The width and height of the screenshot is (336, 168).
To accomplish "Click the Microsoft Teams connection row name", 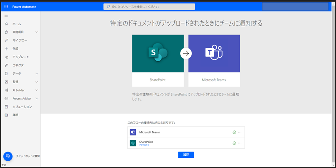I will click(149, 132).
